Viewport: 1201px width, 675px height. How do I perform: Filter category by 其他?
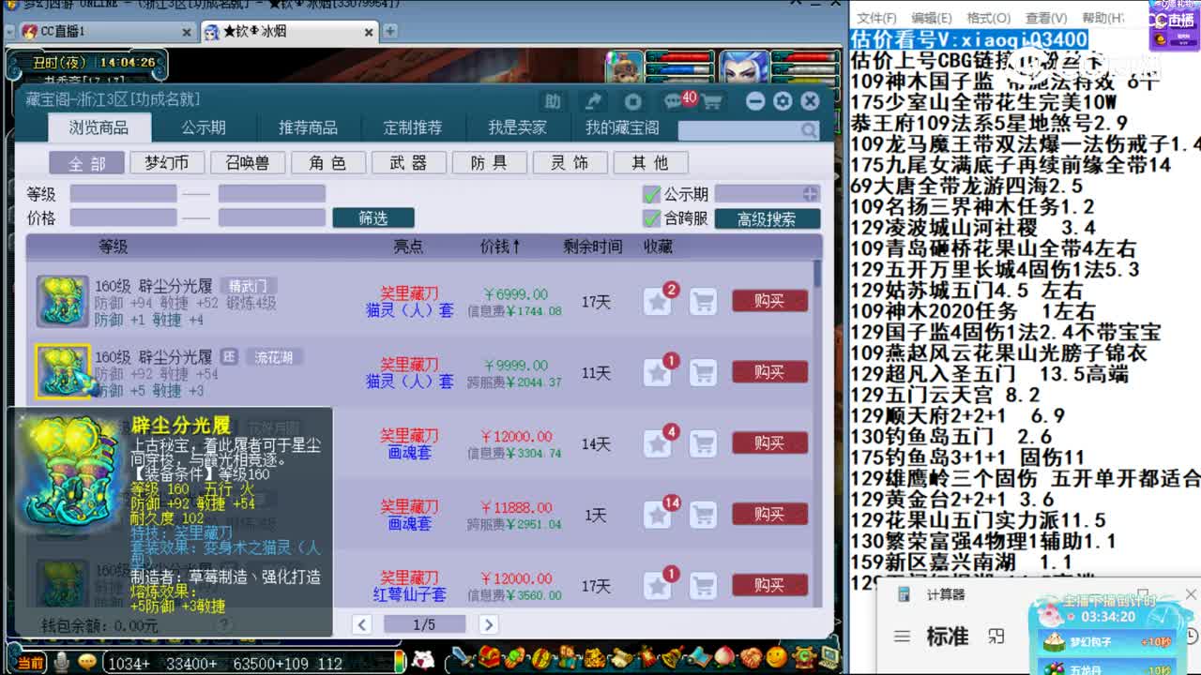pos(650,163)
